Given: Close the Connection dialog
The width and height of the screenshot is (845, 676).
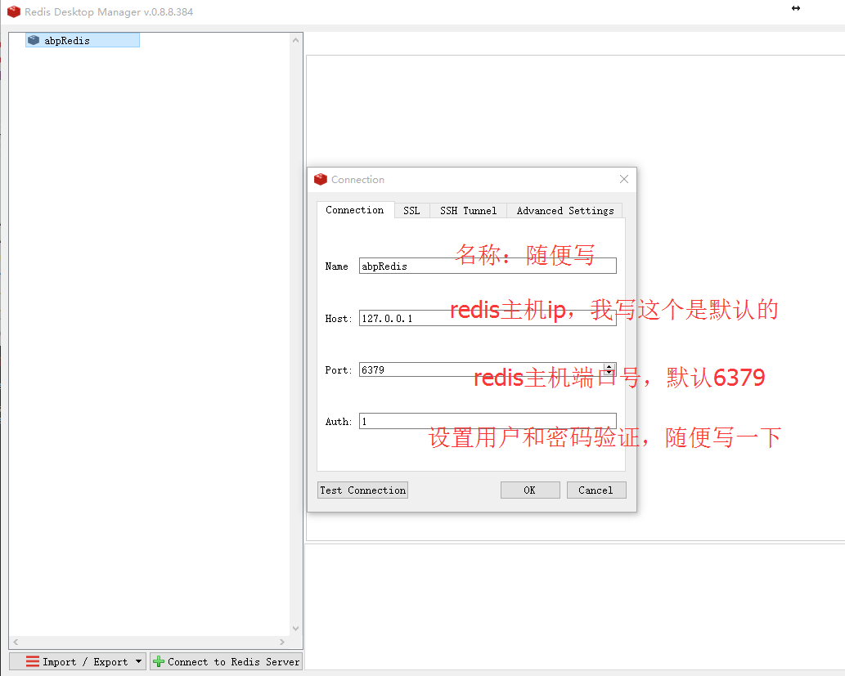Looking at the screenshot, I should [623, 179].
